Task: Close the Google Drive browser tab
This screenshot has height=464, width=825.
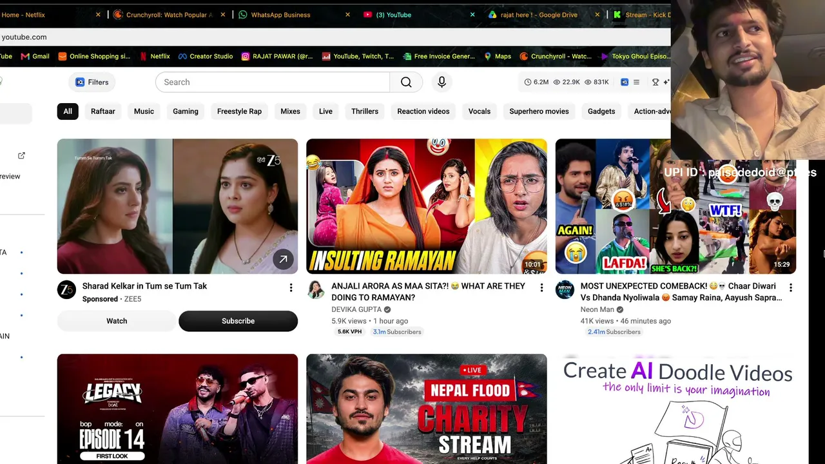Action: (x=597, y=15)
